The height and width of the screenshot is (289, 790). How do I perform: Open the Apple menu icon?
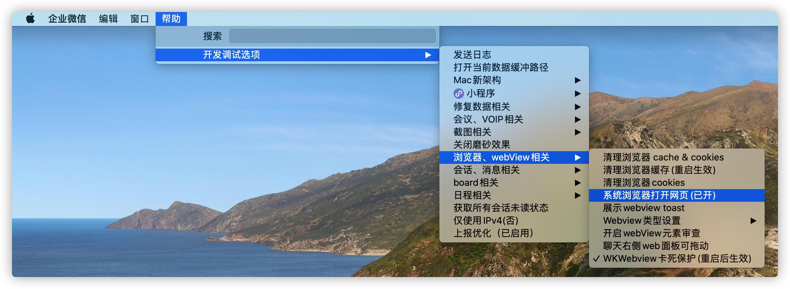click(x=30, y=19)
